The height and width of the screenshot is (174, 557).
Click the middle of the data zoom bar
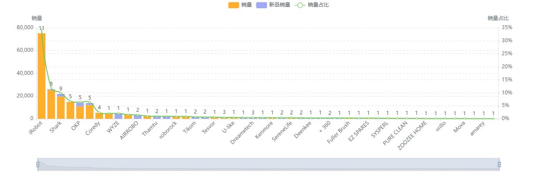(268, 164)
